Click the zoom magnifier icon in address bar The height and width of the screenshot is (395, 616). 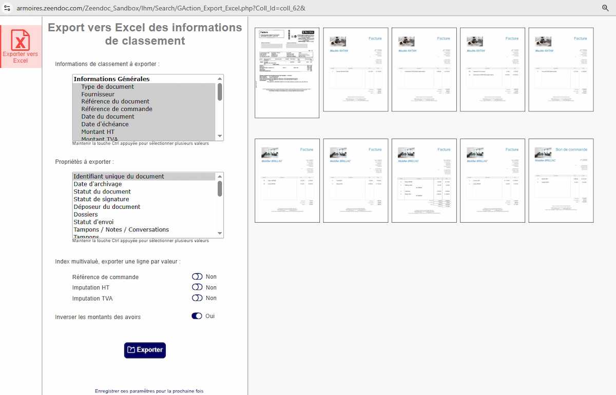coord(605,8)
